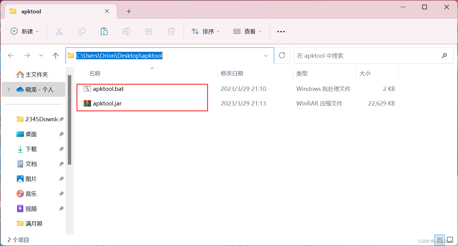458x246 pixels.
Task: Click the Share icon in toolbar
Action: point(149,31)
